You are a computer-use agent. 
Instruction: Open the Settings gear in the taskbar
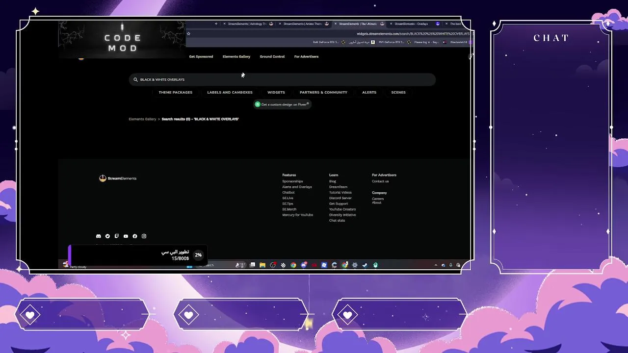click(355, 265)
